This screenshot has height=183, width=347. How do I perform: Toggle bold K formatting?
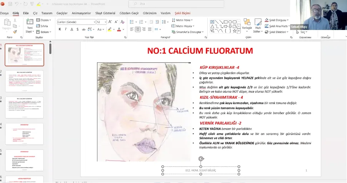59,29
